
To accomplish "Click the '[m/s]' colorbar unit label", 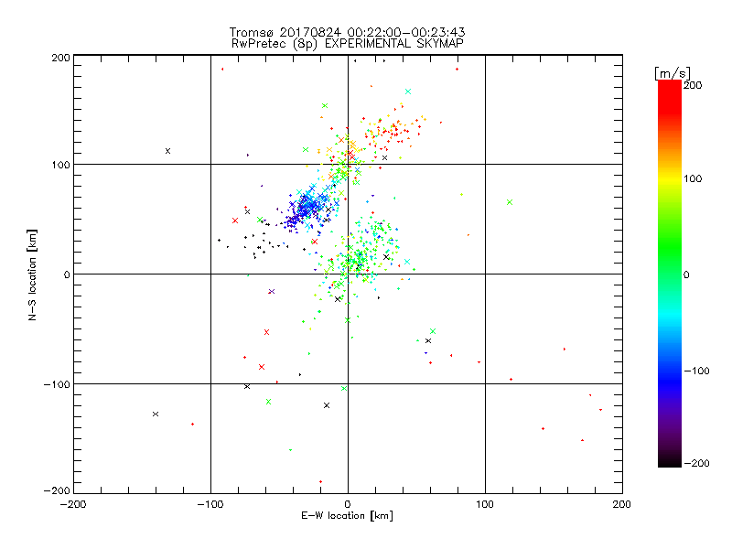I will point(672,73).
